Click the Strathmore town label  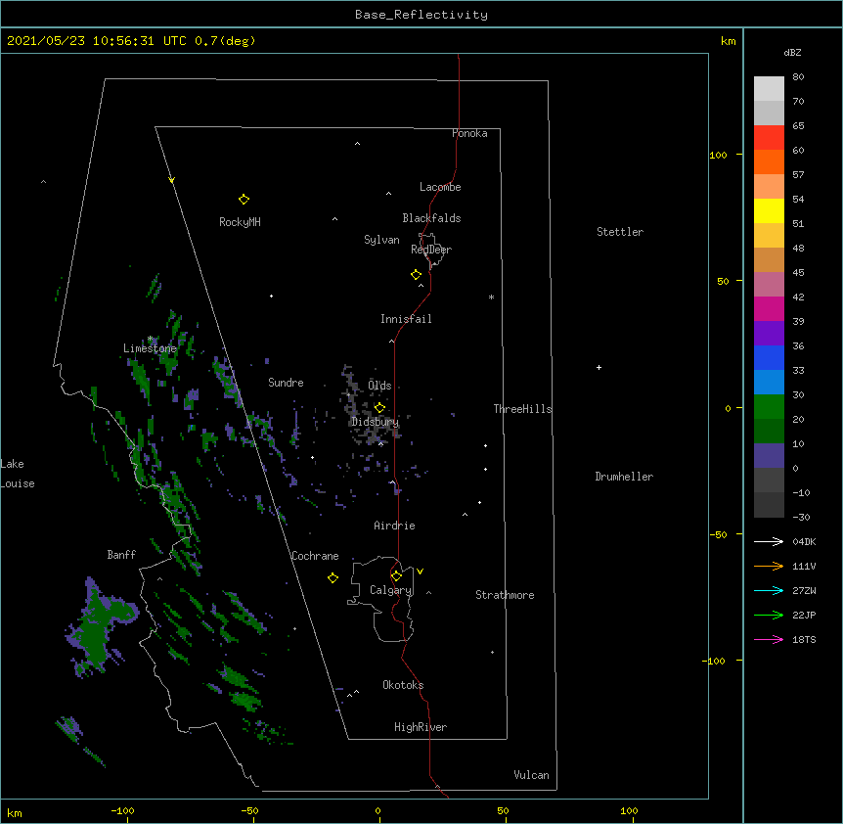pos(505,595)
